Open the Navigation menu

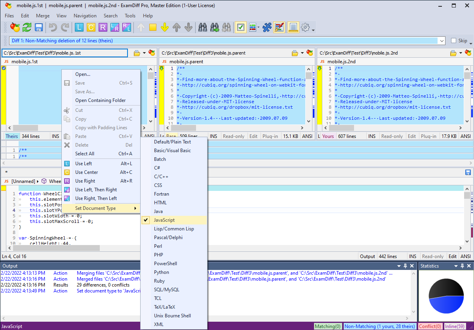[85, 16]
